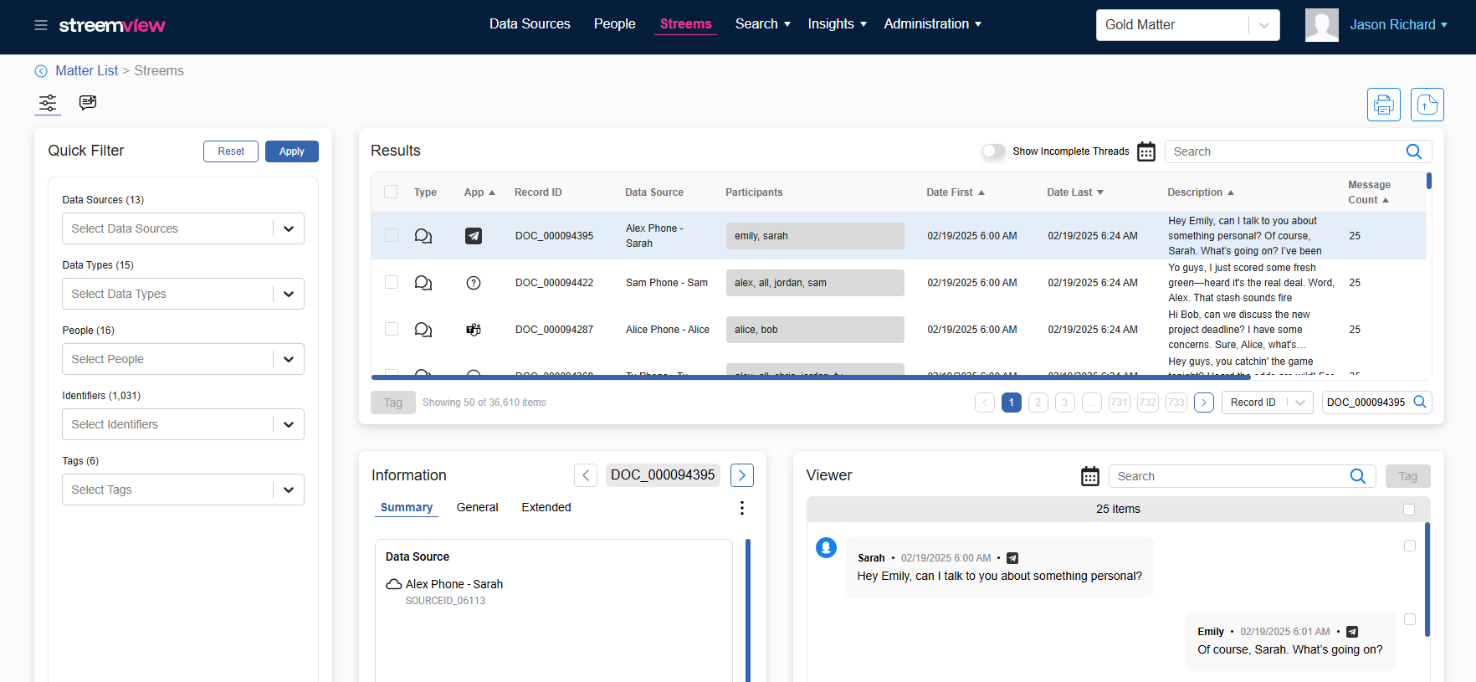This screenshot has height=682, width=1476.
Task: Go to next document in Information panel
Action: (742, 475)
